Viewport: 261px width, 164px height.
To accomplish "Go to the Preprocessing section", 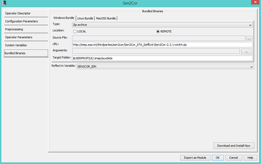I will 26,29.
